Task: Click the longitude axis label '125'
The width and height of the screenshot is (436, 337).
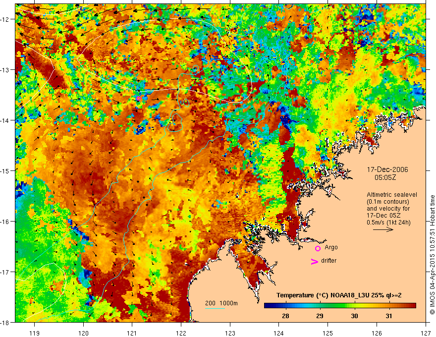Action: point(328,333)
